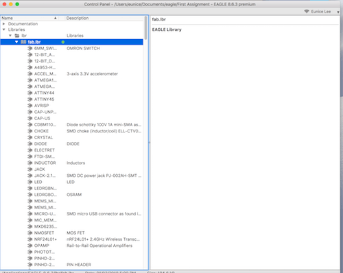
Task: Click the Wi-Fi icon near Eunice Lee
Action: point(307,12)
